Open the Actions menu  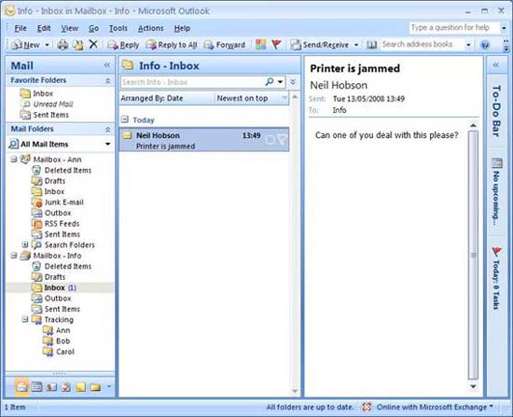click(x=150, y=29)
